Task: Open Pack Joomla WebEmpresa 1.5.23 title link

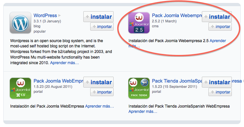Action: pos(59,81)
